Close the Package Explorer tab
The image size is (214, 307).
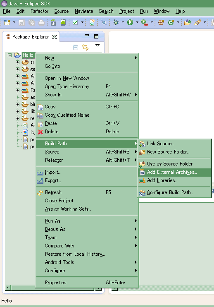coord(55,37)
